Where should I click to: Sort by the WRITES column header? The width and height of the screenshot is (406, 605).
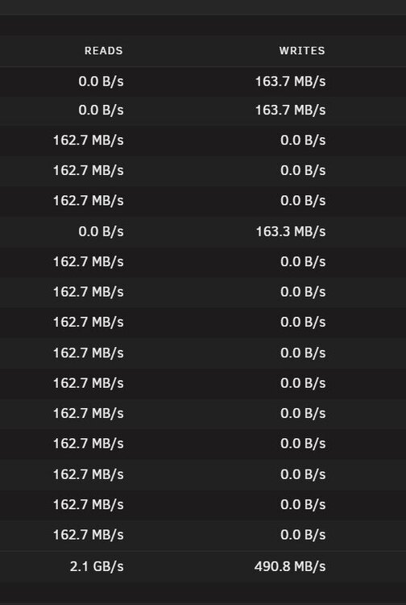click(x=302, y=51)
